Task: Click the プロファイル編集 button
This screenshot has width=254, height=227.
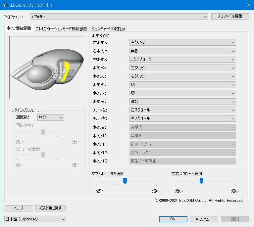Action: point(230,16)
